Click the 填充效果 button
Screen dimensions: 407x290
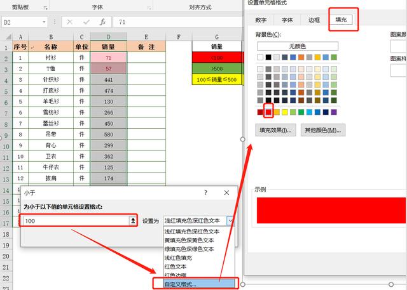point(275,130)
